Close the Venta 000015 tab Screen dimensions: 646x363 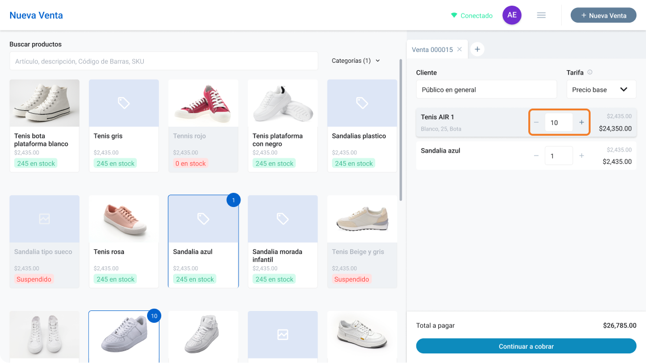(x=459, y=49)
